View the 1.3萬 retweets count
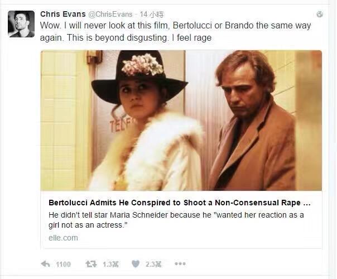 pos(110,264)
